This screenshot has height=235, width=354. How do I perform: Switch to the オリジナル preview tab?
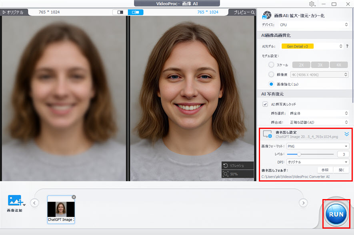click(13, 12)
